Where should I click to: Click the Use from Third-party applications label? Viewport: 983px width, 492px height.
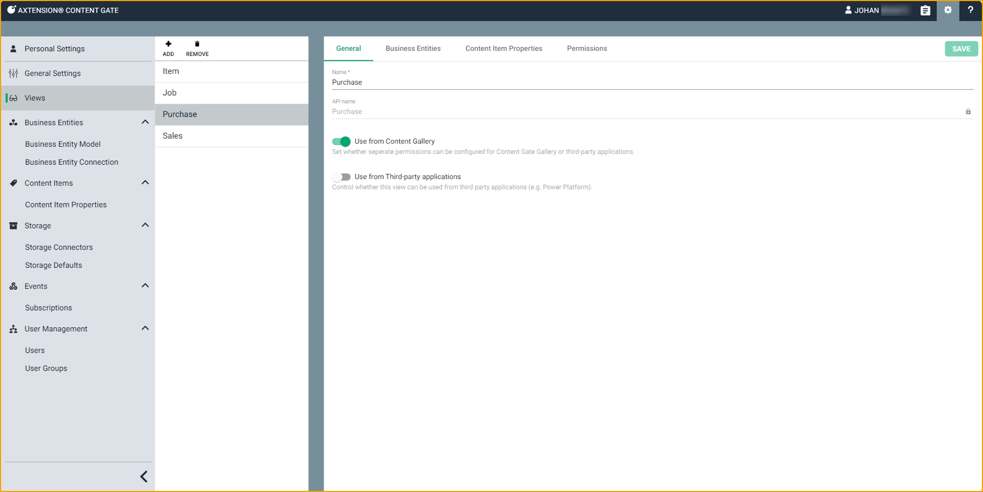point(407,177)
